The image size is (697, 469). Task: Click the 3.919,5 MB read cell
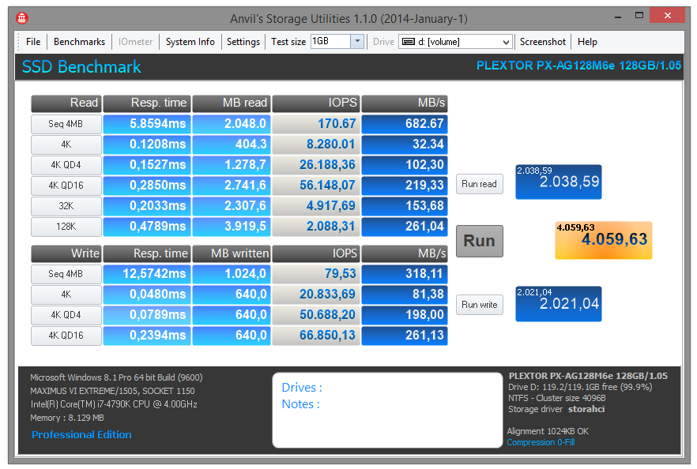(232, 227)
